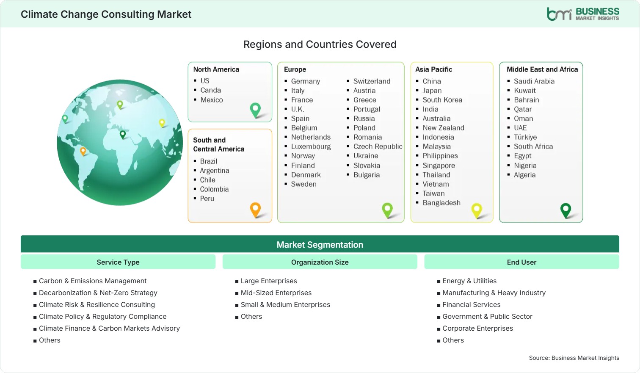Select Corporate Enterprises item
The image size is (640, 373).
click(x=477, y=328)
